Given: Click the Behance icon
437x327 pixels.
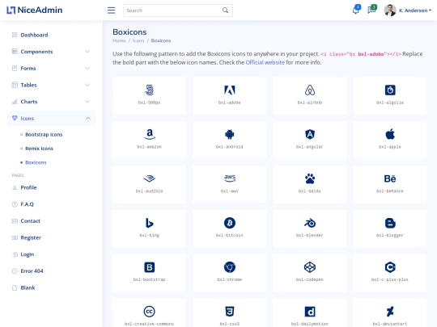Looking at the screenshot, I should click(x=390, y=178).
